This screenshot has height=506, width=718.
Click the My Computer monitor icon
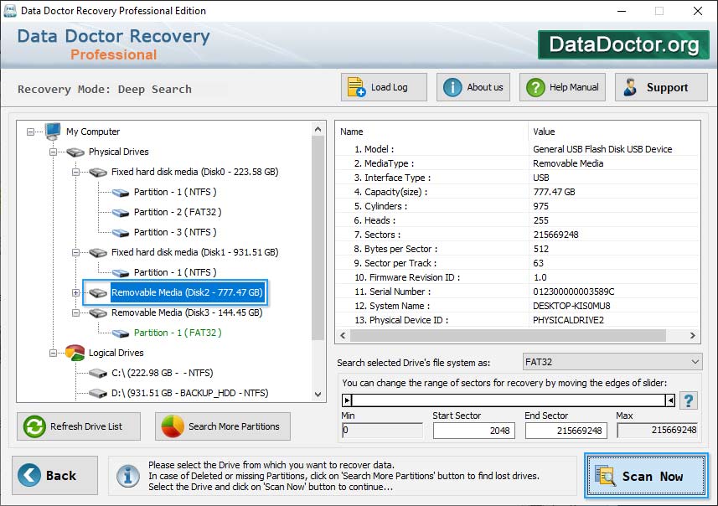[x=53, y=132]
